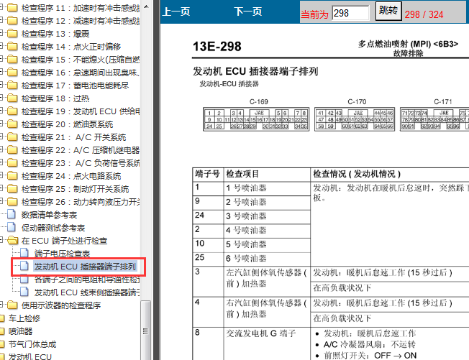Click table cell 1 号喷油器
The width and height of the screenshot is (469, 360).
(267, 188)
